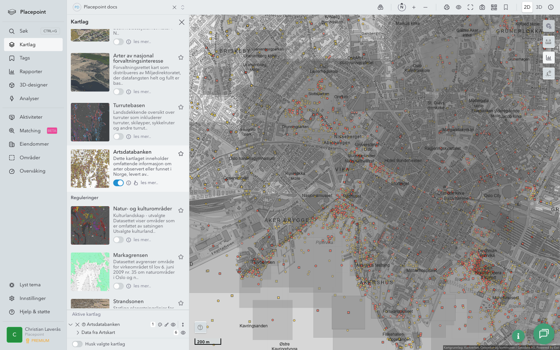Open the measure distance tool
Viewport: 560px width, 350px height.
(548, 42)
